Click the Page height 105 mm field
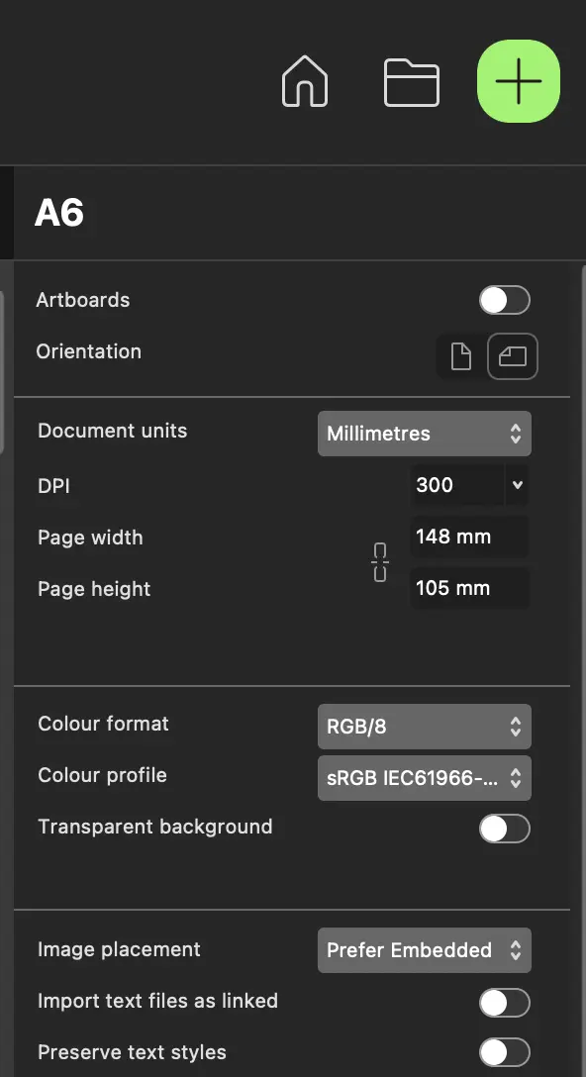586x1077 pixels. 470,589
